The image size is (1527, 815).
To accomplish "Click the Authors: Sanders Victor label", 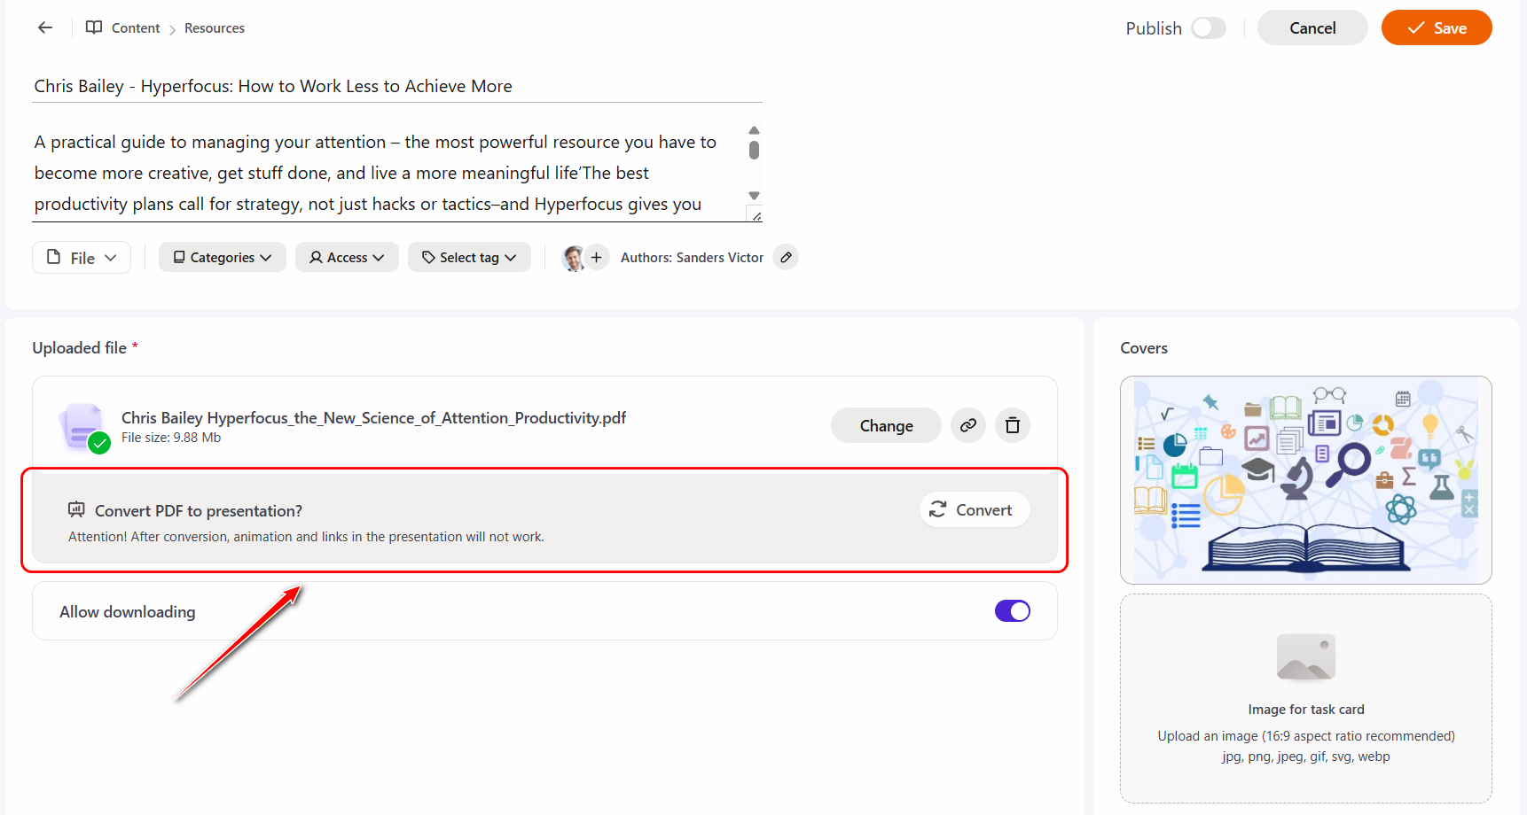I will point(692,257).
